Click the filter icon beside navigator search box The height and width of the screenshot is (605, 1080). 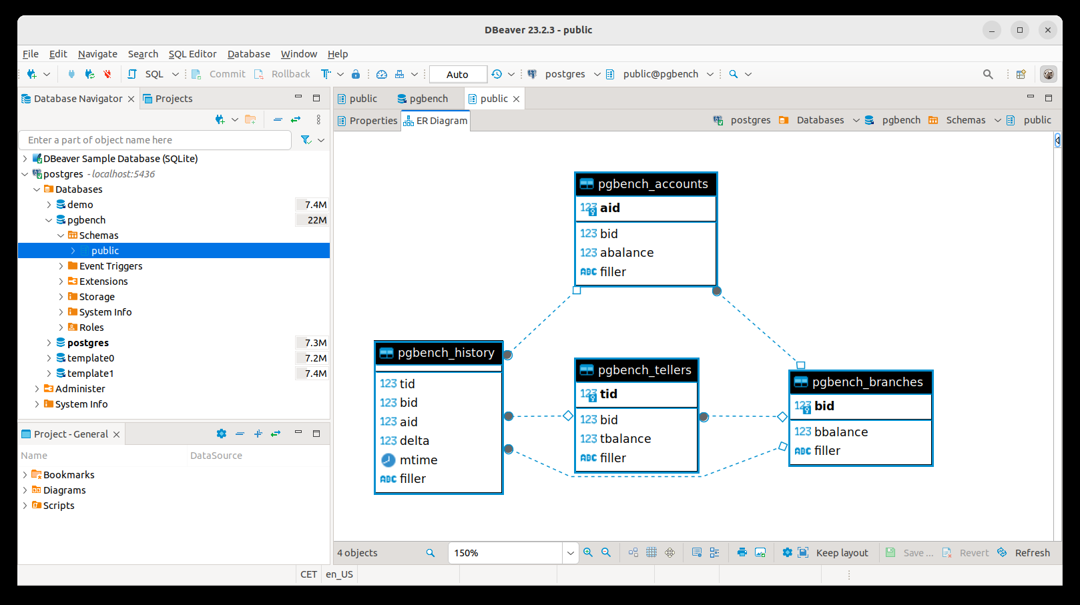click(x=306, y=140)
